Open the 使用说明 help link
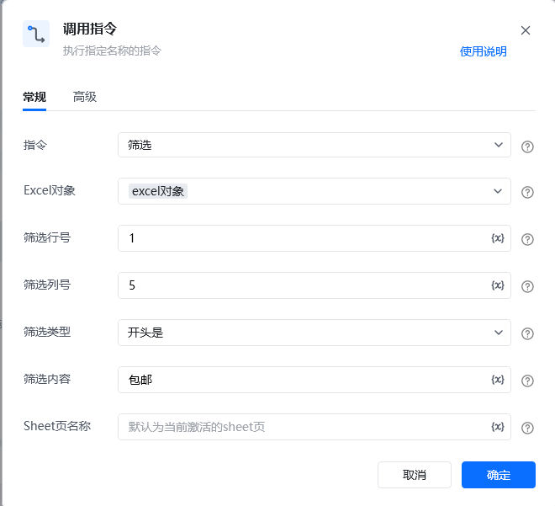Viewport: 555px width, 506px height. pos(483,51)
